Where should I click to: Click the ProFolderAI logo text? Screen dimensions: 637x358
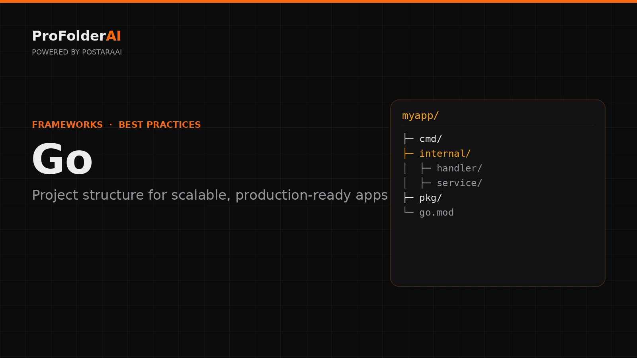(x=76, y=36)
